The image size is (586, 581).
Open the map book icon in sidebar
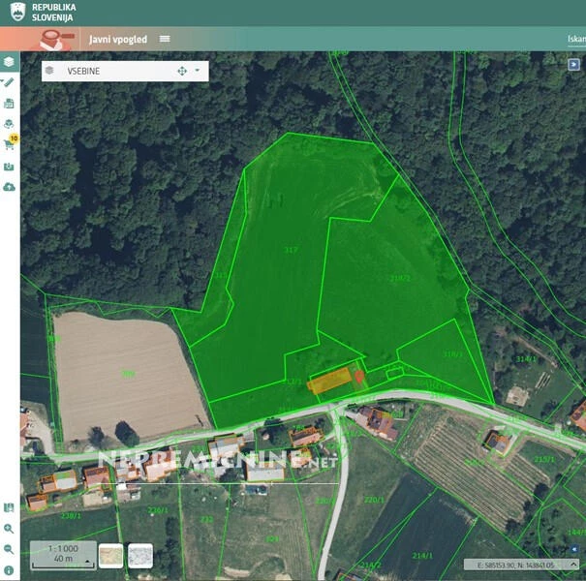(x=9, y=507)
